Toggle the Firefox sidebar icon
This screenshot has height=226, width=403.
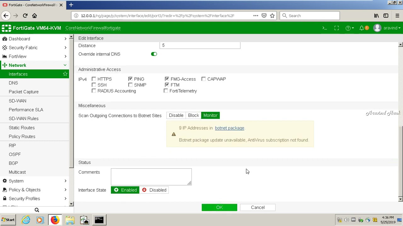pos(386,16)
